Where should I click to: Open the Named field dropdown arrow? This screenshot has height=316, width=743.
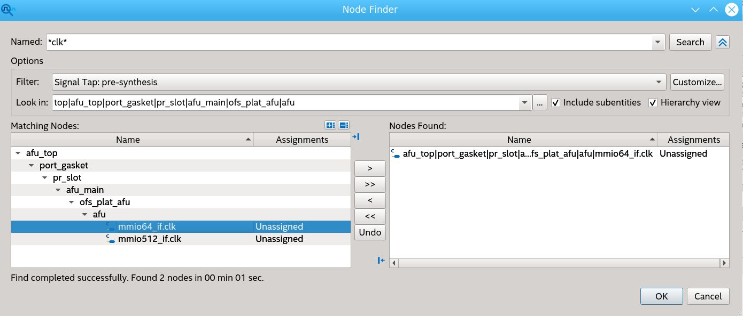tap(658, 42)
